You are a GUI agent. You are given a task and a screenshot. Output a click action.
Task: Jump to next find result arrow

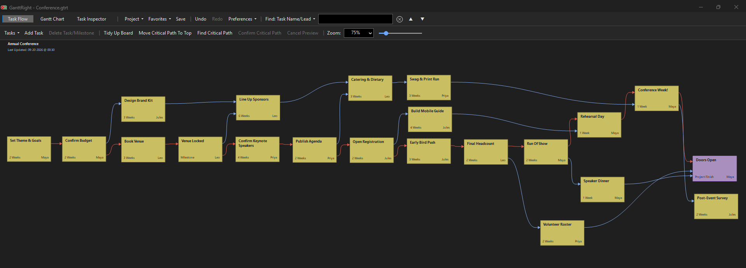click(x=422, y=19)
